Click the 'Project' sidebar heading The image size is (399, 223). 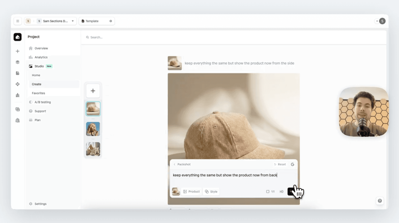tap(34, 37)
